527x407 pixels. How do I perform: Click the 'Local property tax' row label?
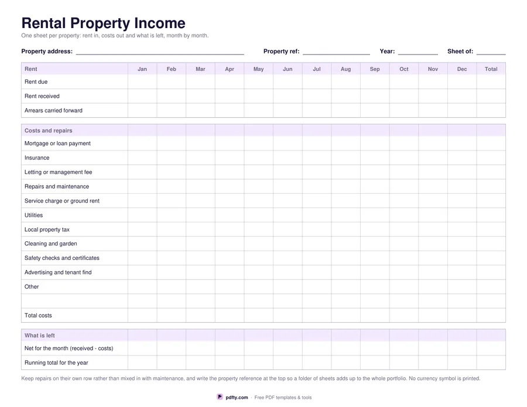pyautogui.click(x=47, y=230)
